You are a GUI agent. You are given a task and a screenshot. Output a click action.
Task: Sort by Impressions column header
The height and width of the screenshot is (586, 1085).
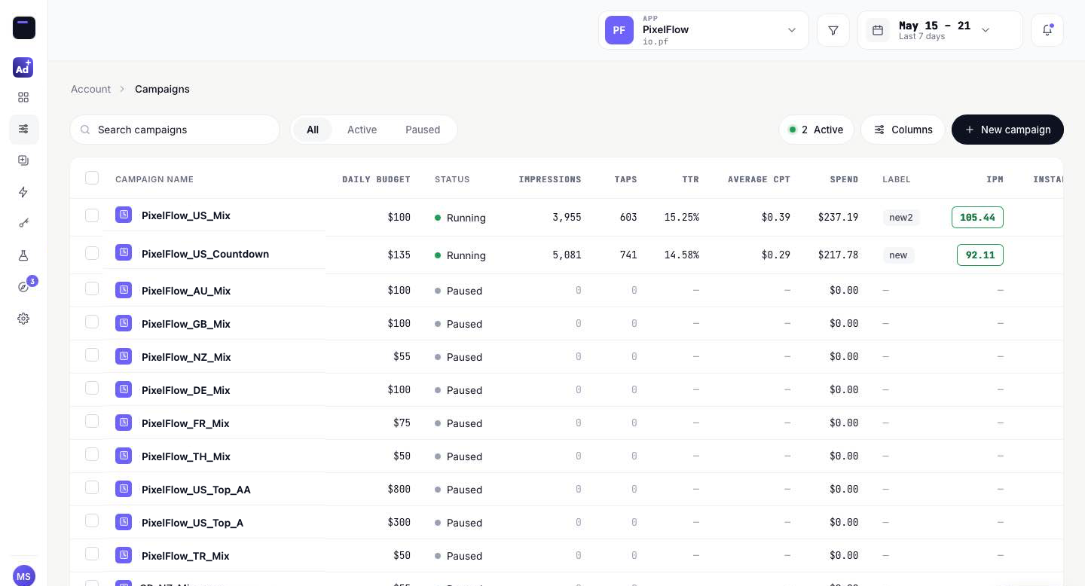pos(550,179)
